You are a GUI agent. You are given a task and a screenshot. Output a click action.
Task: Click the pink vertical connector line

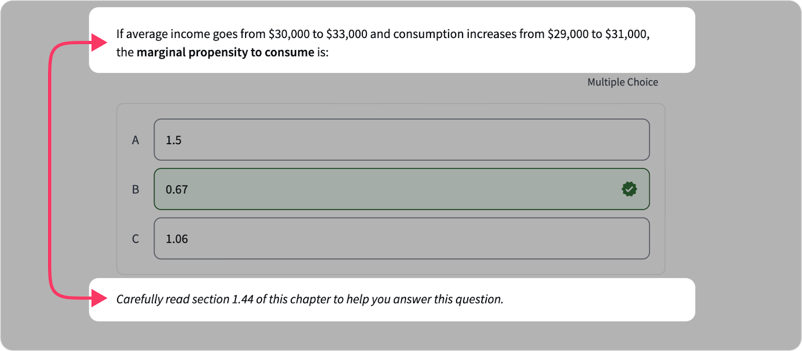[x=50, y=170]
